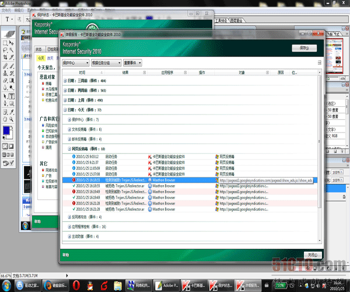
Task: Click the swap foreground/background colors arrow
Action: tap(12, 127)
